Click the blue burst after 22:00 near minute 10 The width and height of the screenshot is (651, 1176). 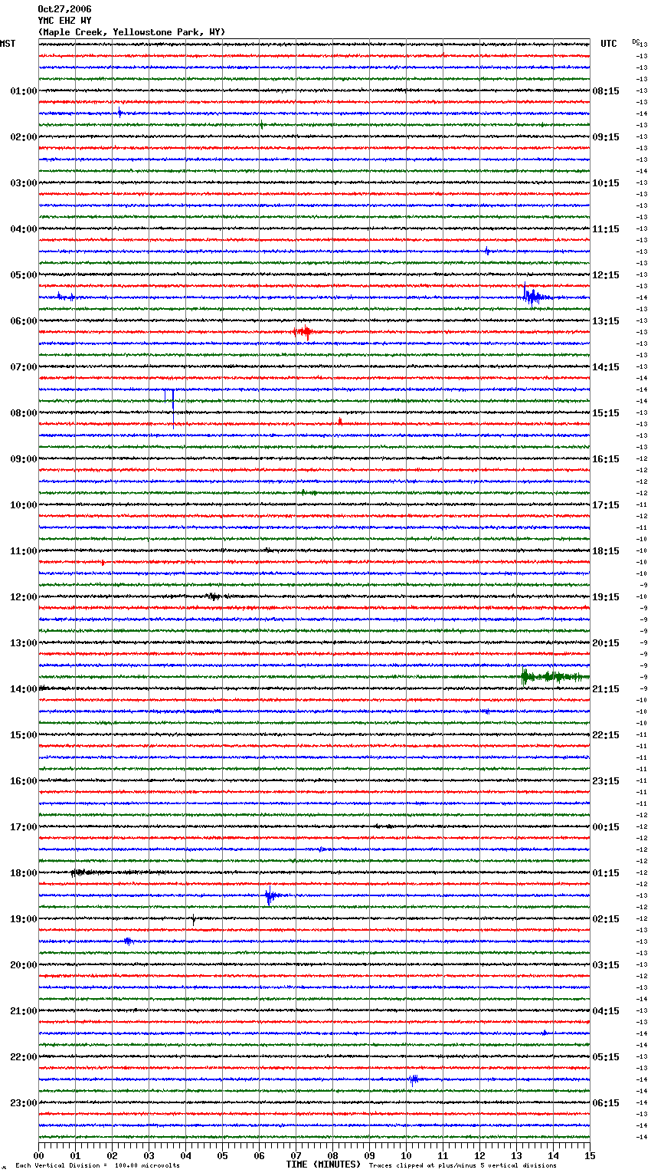[x=414, y=1079]
